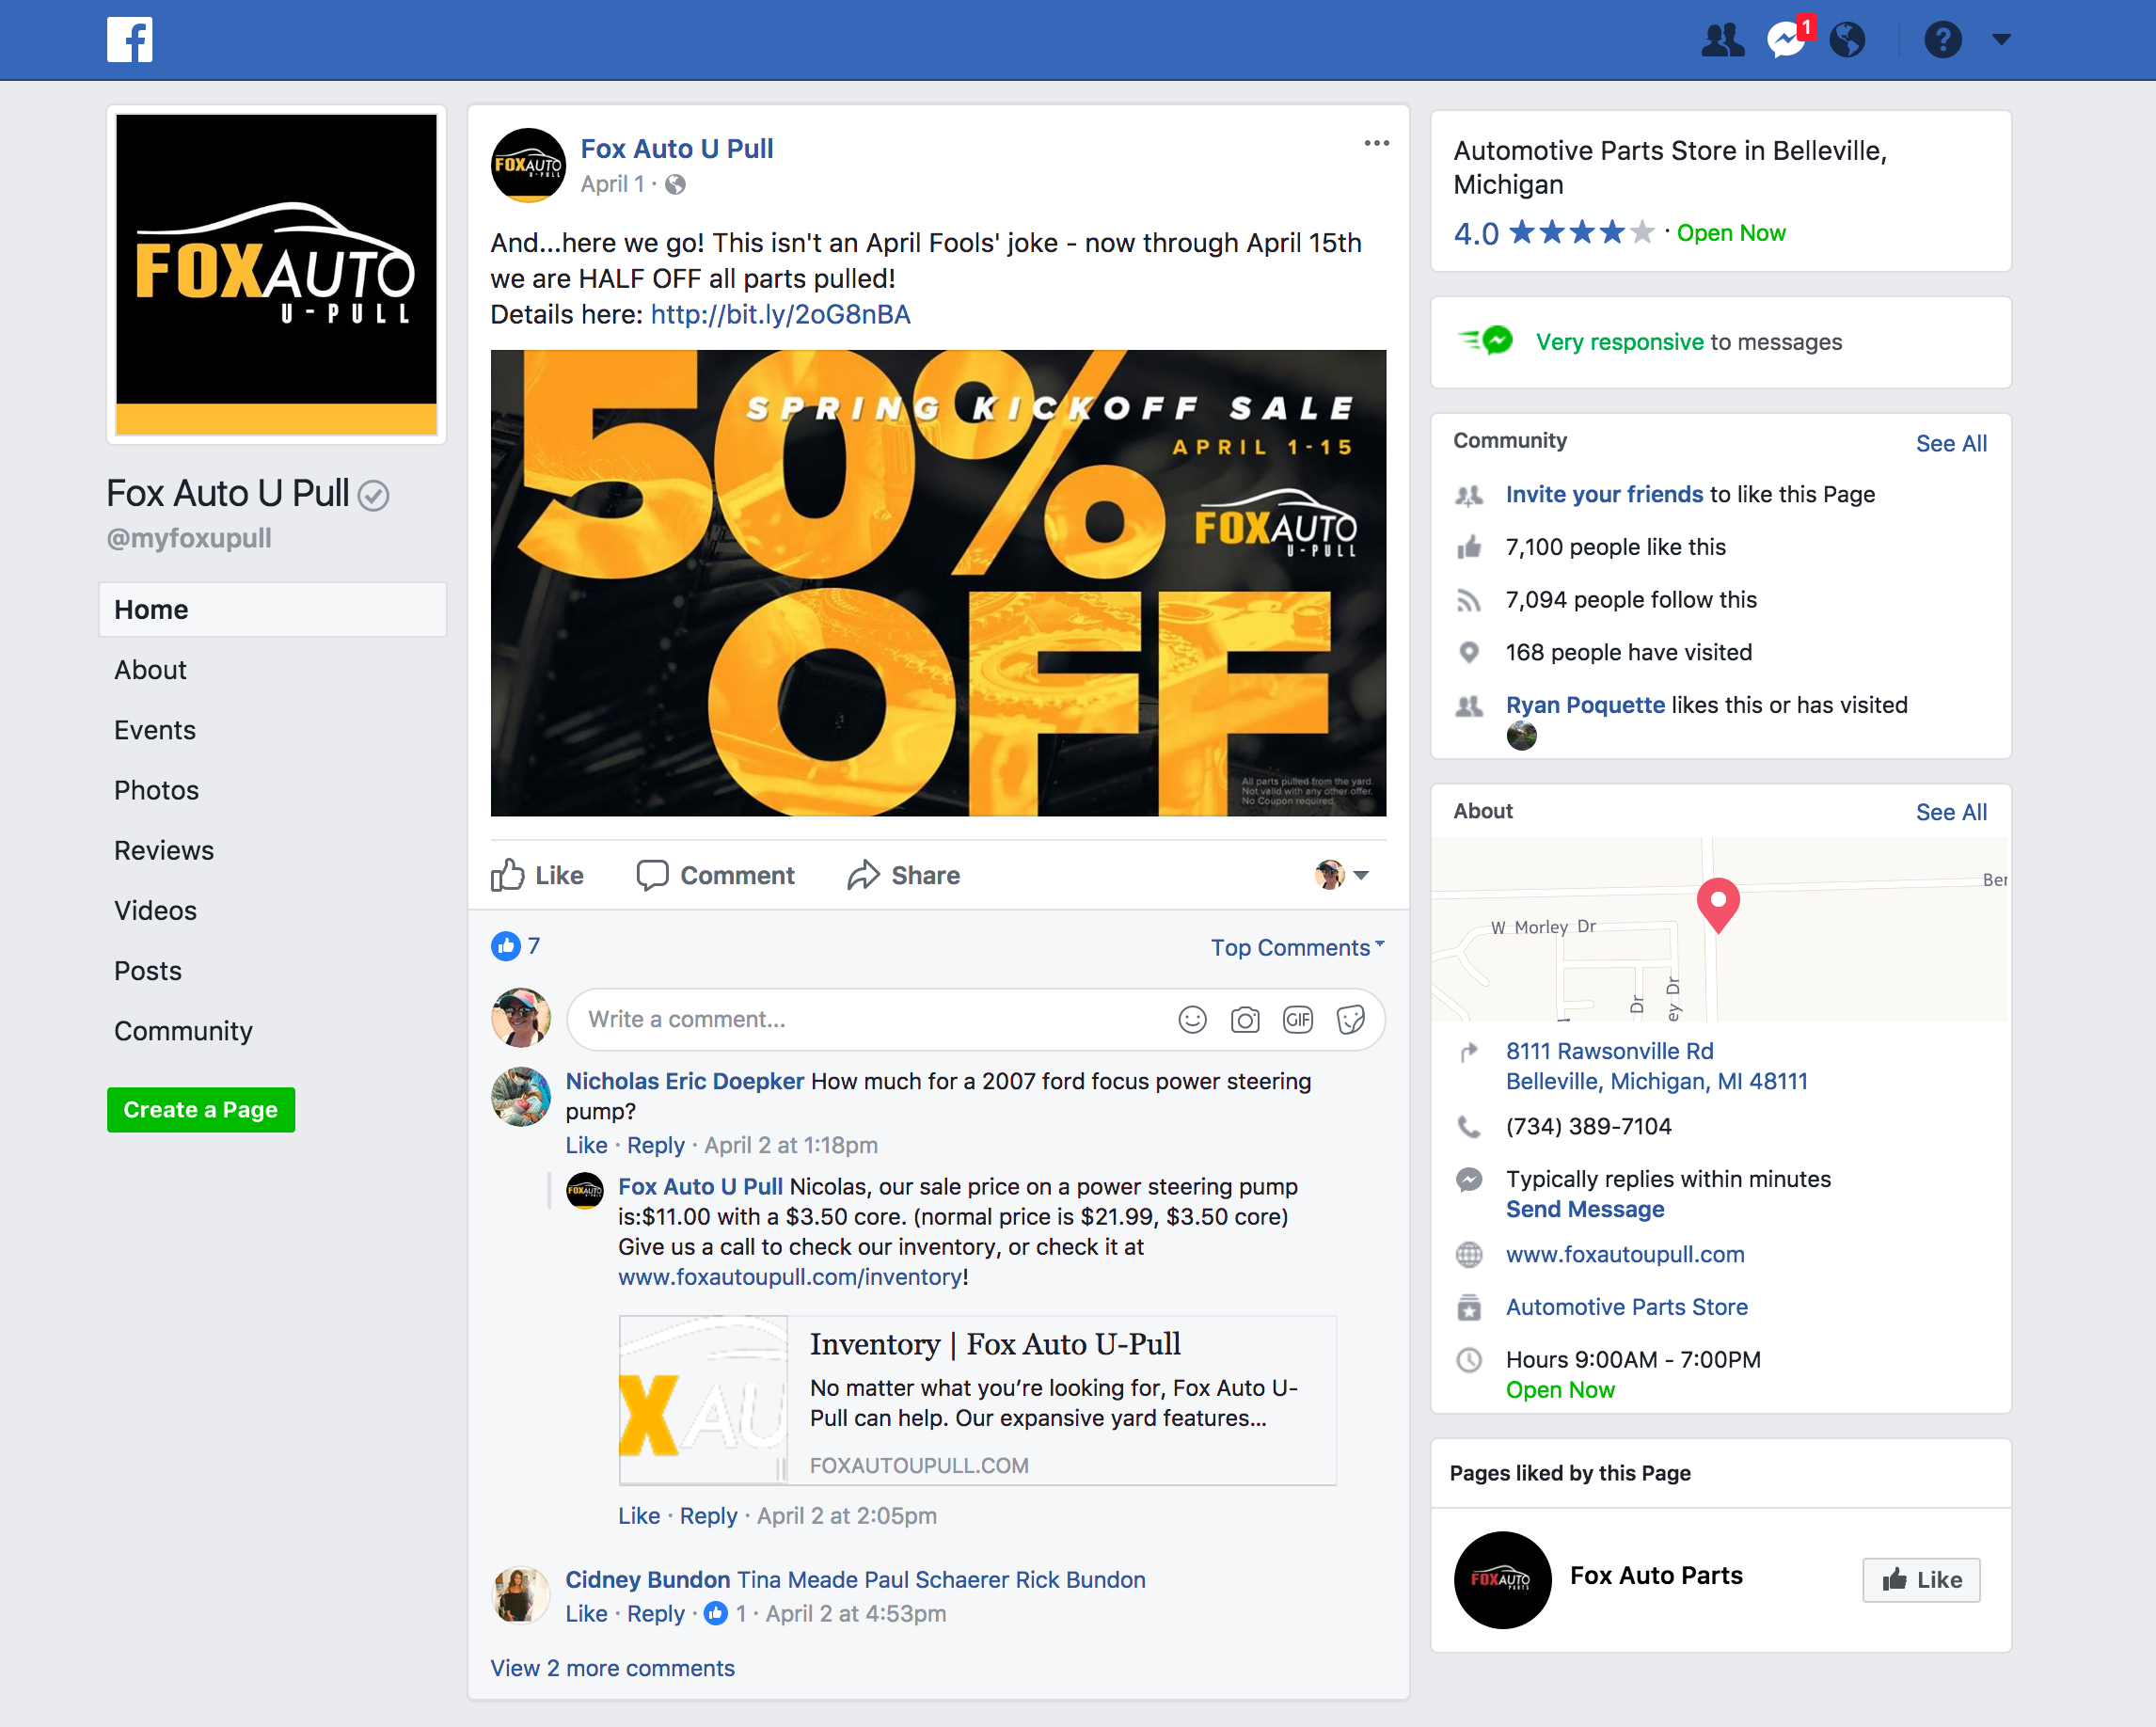
Task: Click See All in About section
Action: point(1951,812)
